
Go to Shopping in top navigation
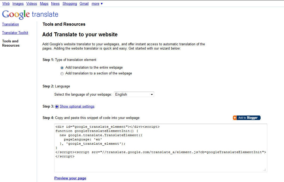coord(70,4)
